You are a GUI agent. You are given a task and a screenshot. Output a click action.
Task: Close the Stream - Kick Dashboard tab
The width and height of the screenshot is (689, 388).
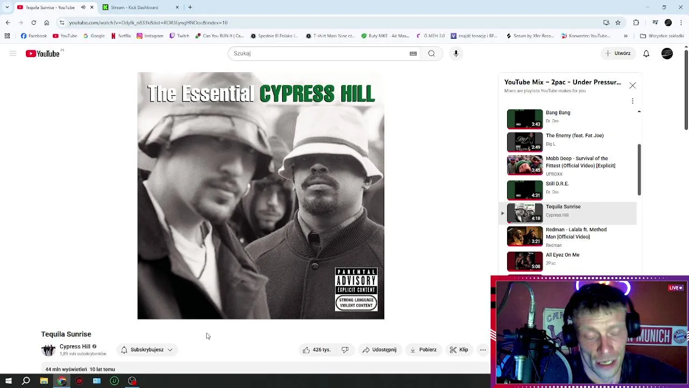pyautogui.click(x=177, y=8)
